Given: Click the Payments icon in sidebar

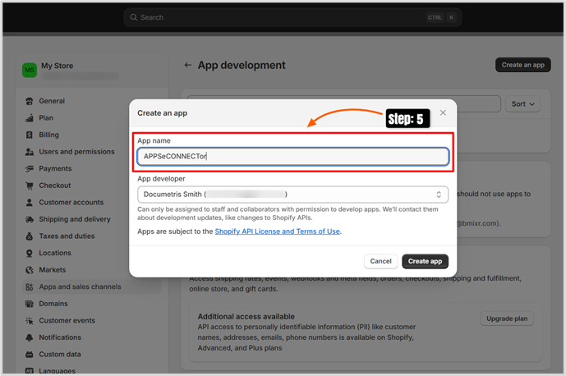Looking at the screenshot, I should (x=30, y=168).
